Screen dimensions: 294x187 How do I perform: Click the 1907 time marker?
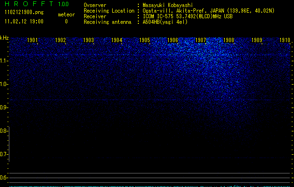coord(201,40)
